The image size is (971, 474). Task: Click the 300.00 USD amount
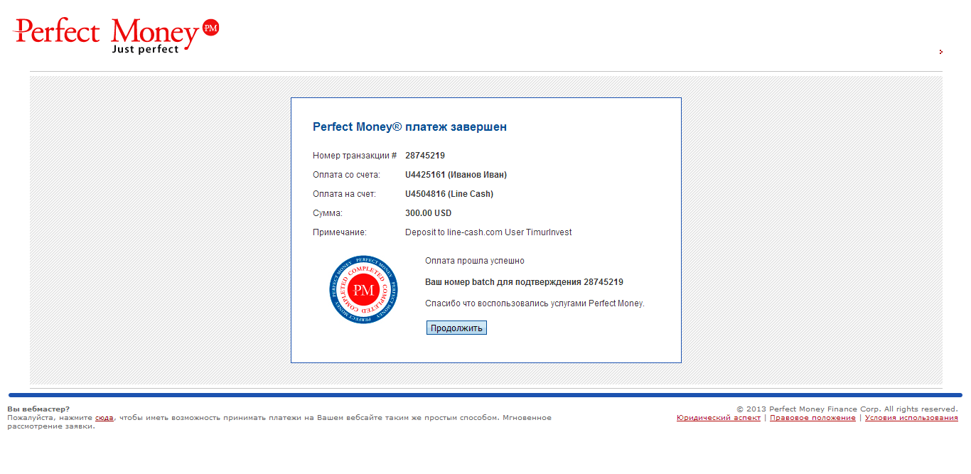(x=428, y=213)
